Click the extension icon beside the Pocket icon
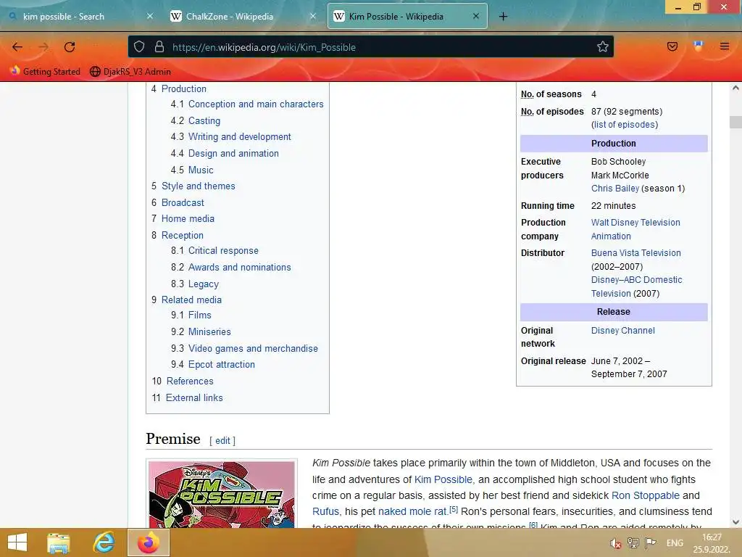Screen dimensions: 742x557 [698, 46]
